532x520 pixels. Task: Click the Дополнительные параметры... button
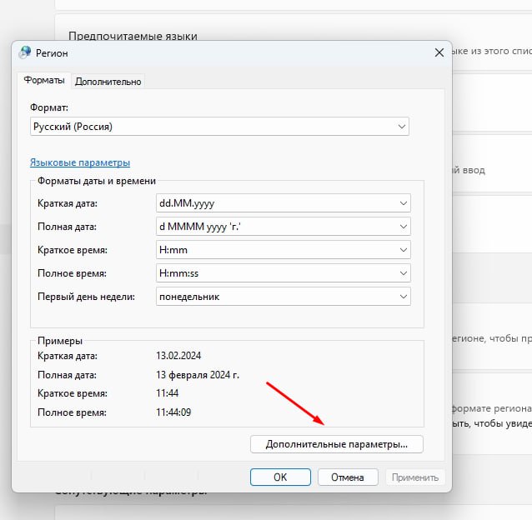point(337,444)
